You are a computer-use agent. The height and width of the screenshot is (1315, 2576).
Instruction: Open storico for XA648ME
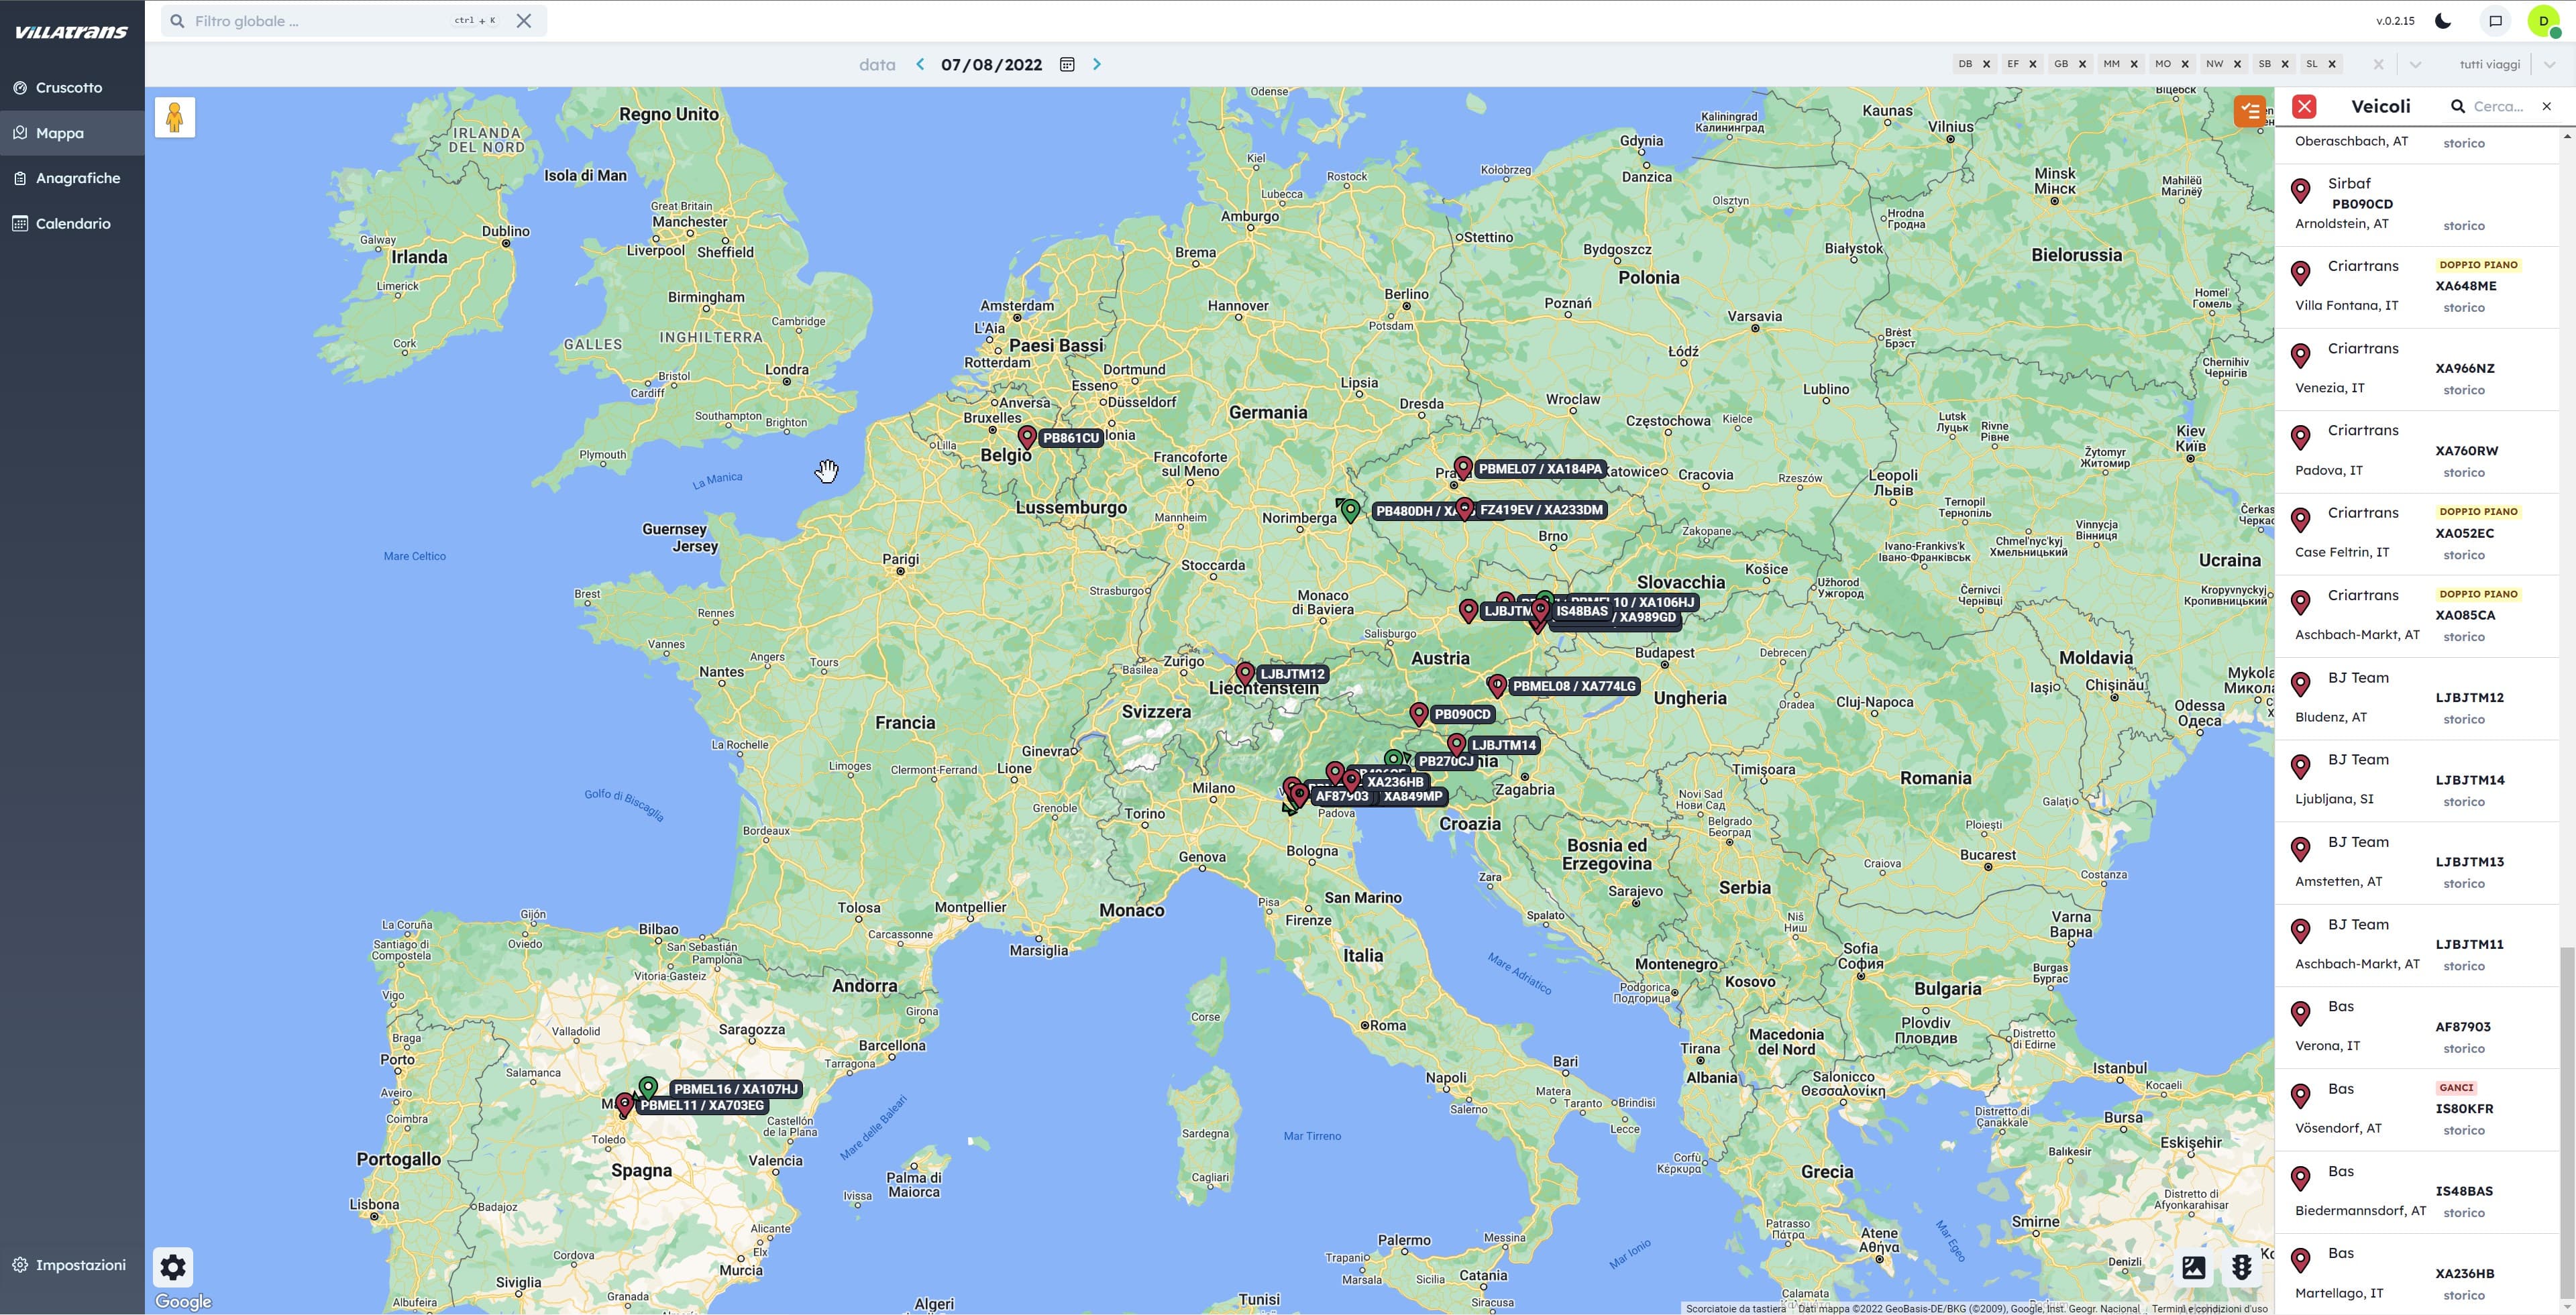[2464, 308]
